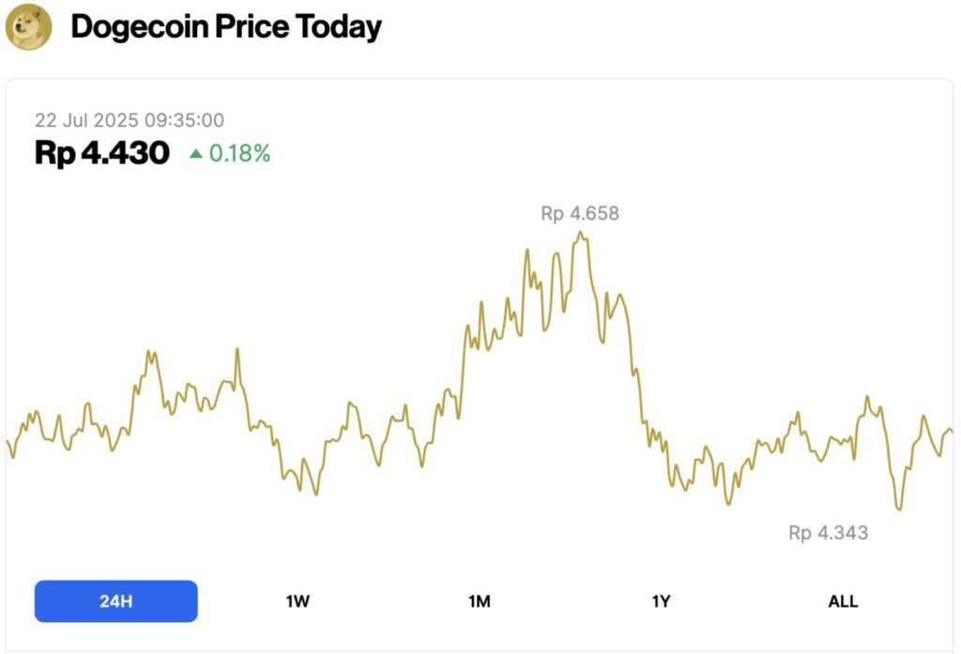Click the Dogecoin Price Today heading
The image size is (961, 654).
[x=225, y=27]
